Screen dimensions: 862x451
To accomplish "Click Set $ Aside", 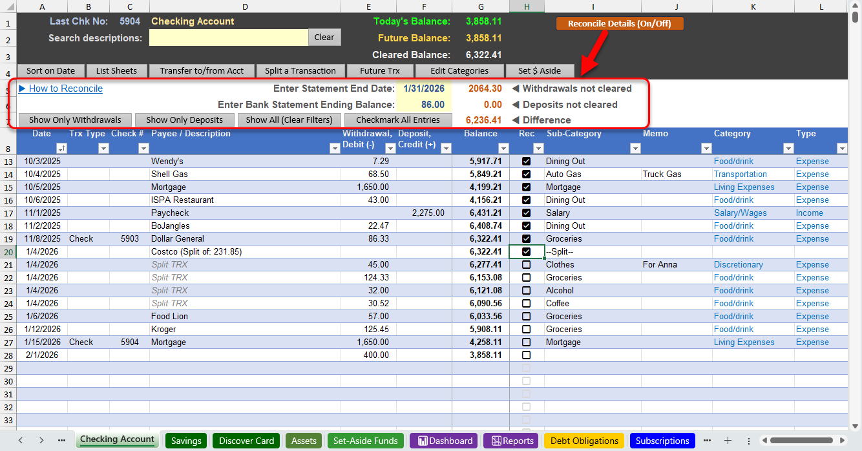I will point(540,70).
